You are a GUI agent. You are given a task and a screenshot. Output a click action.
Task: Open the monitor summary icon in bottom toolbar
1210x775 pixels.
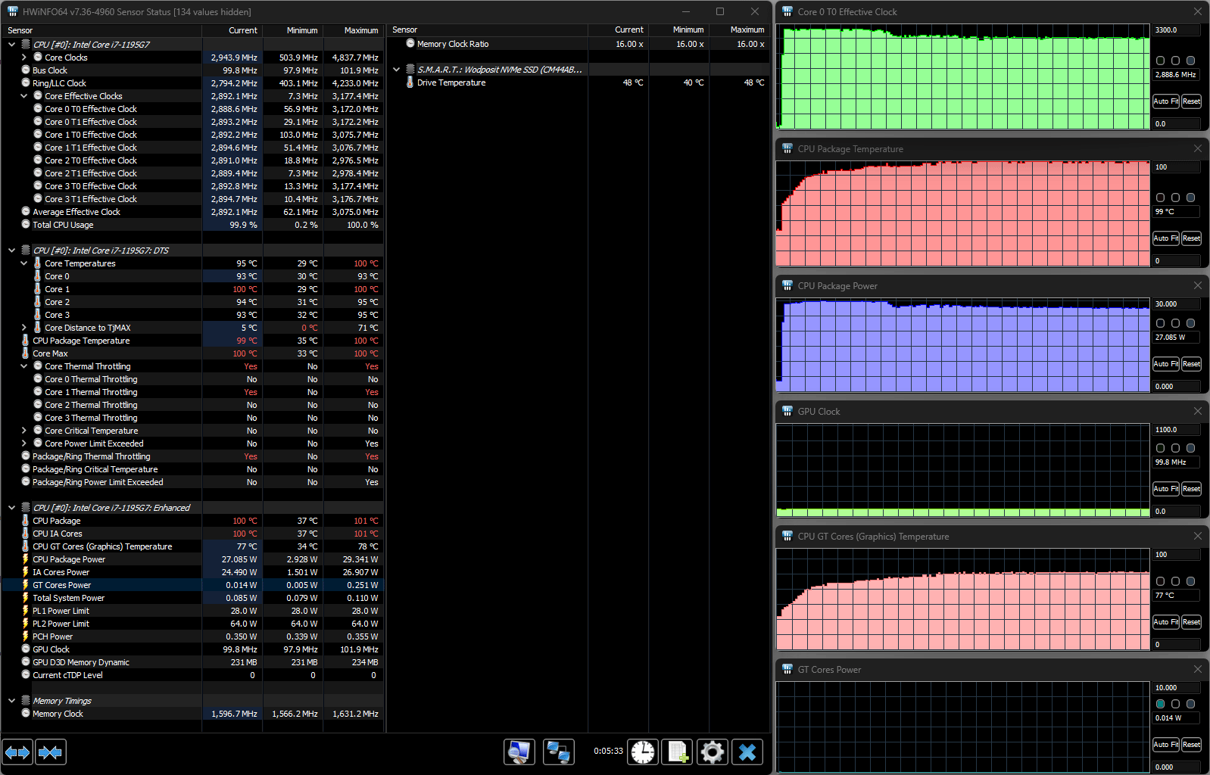[519, 752]
